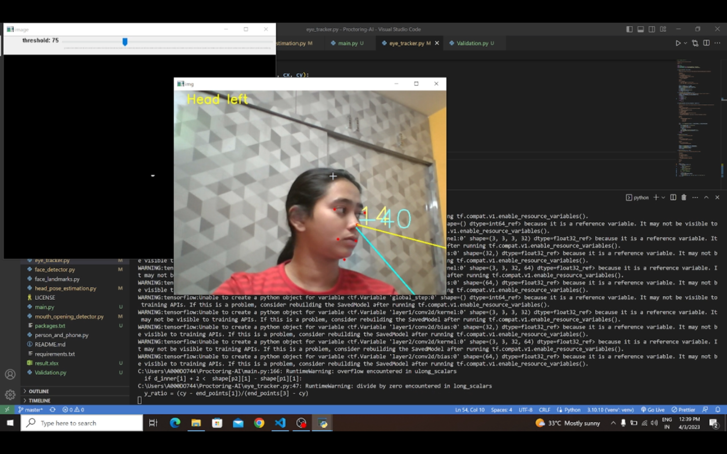Open Validation.py in the explorer tree
This screenshot has width=727, height=454.
pyautogui.click(x=75, y=372)
